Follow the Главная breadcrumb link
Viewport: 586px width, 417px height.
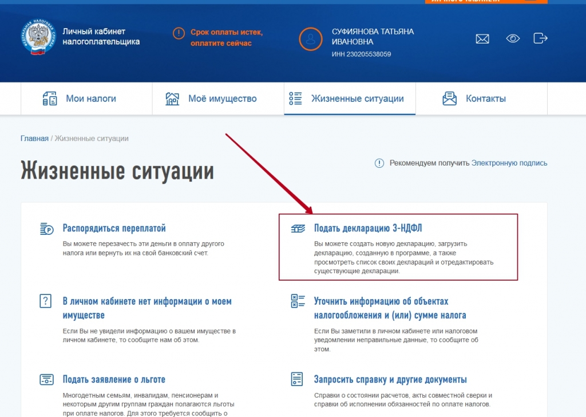tap(34, 139)
